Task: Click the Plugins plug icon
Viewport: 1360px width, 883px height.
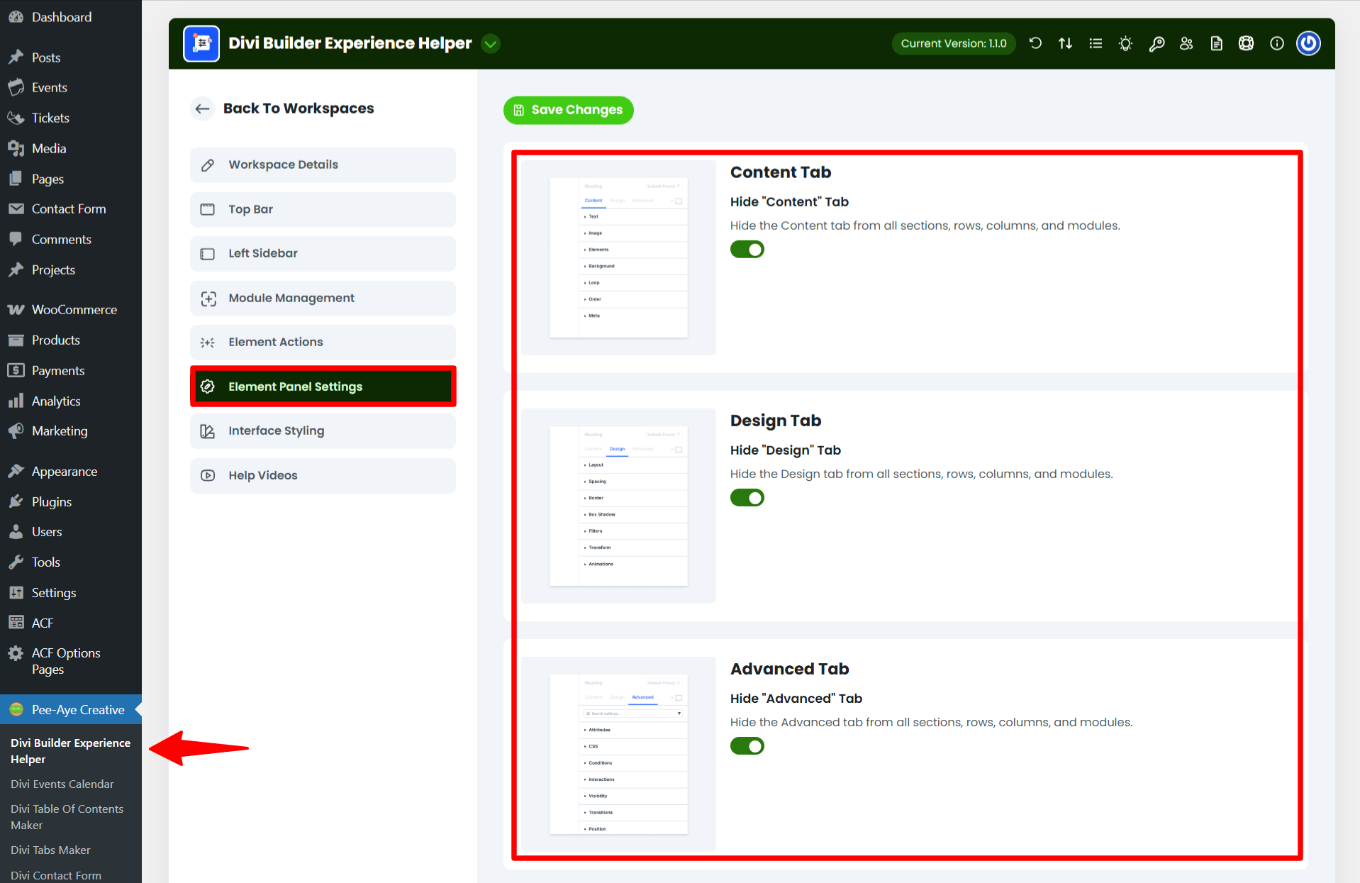Action: [16, 501]
